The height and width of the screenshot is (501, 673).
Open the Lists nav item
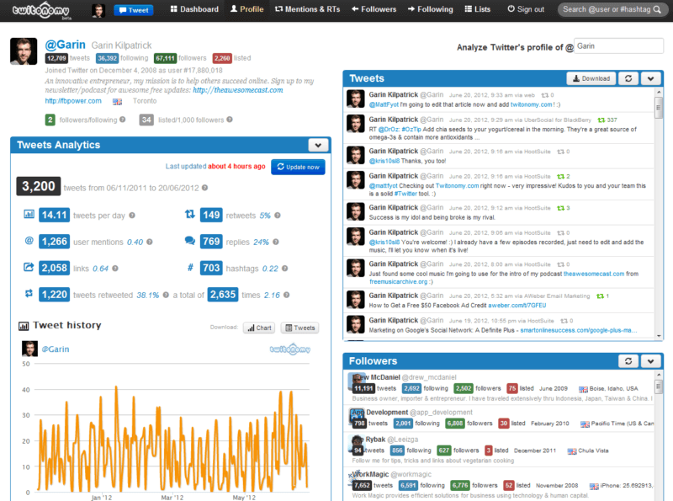pyautogui.click(x=478, y=9)
